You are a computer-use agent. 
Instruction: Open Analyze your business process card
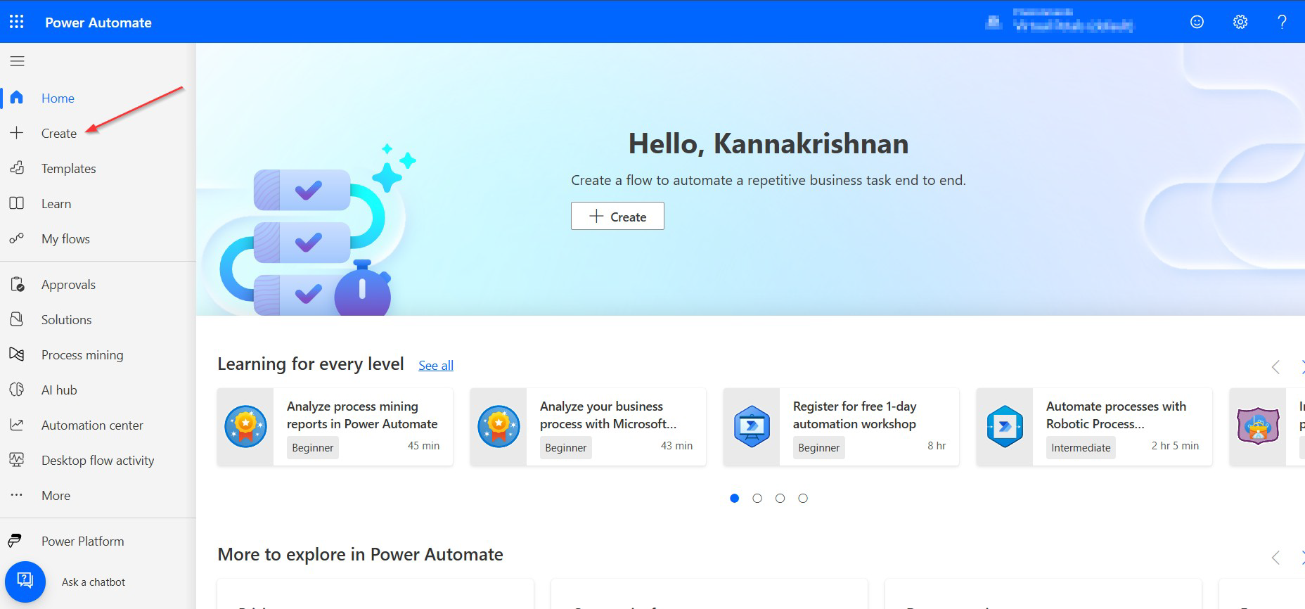point(588,426)
